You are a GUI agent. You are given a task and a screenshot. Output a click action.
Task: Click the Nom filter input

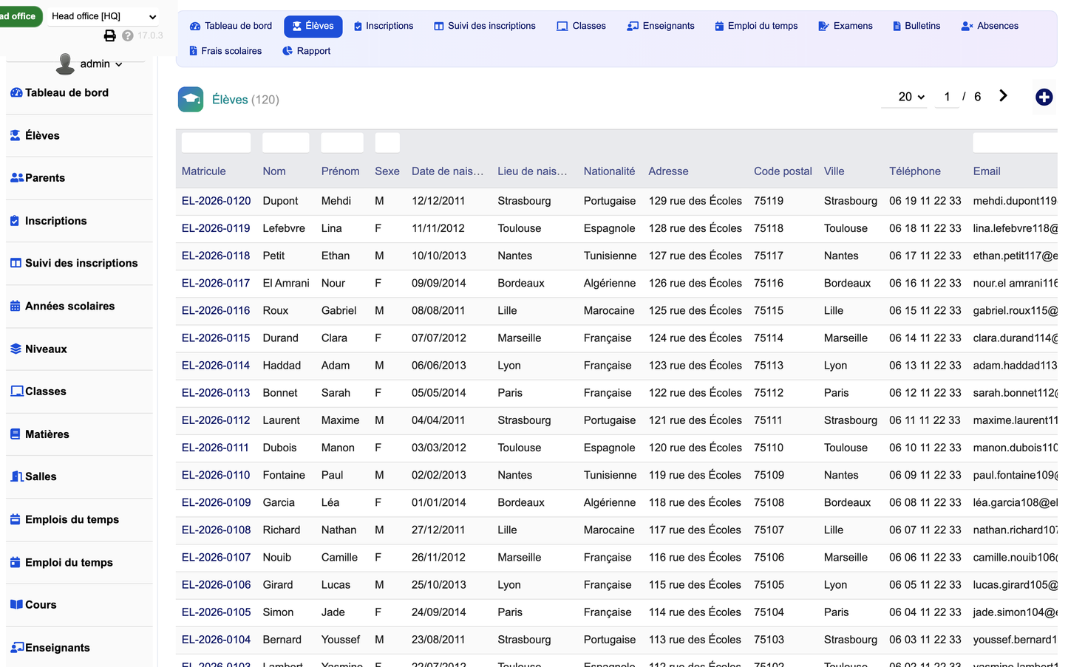286,143
